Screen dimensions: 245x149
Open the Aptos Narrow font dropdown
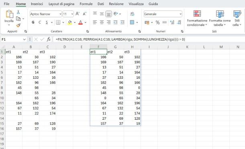tap(60, 14)
